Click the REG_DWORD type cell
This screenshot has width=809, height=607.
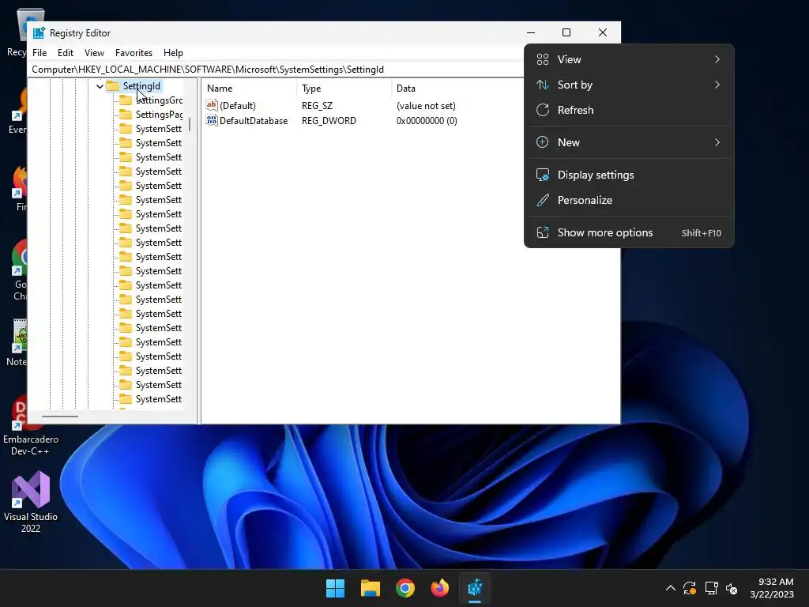[329, 121]
